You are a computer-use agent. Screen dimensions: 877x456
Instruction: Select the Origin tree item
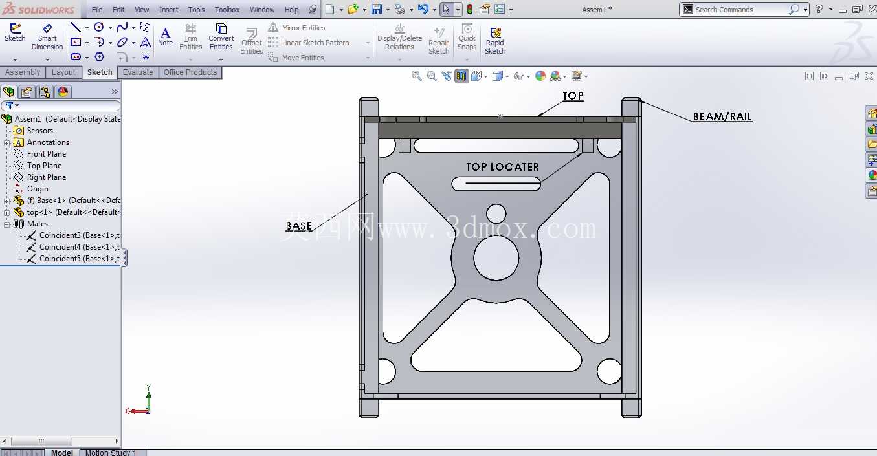coord(32,189)
